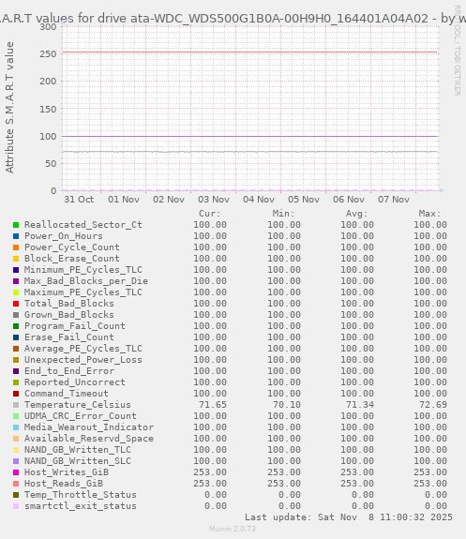Click the light blue Media_Wearout_Indicator swatch
Viewport: 466px width, 539px height.
pos(16,427)
